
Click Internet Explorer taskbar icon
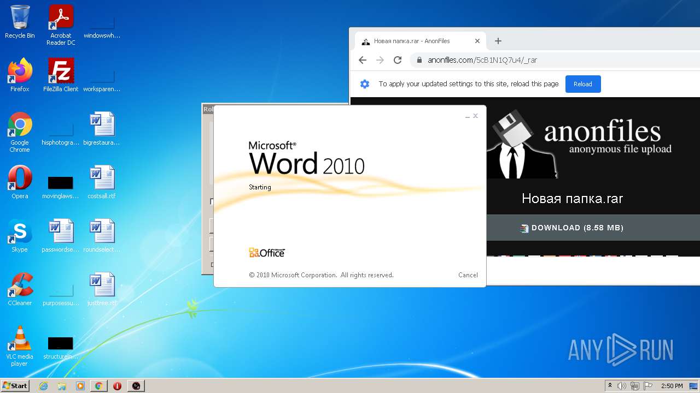(x=44, y=386)
